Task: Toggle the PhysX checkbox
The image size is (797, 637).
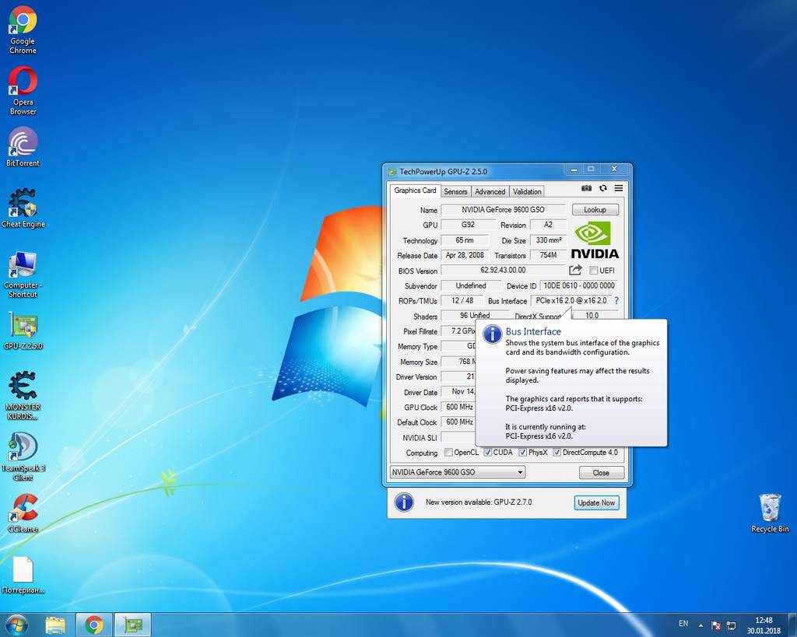Action: point(522,452)
